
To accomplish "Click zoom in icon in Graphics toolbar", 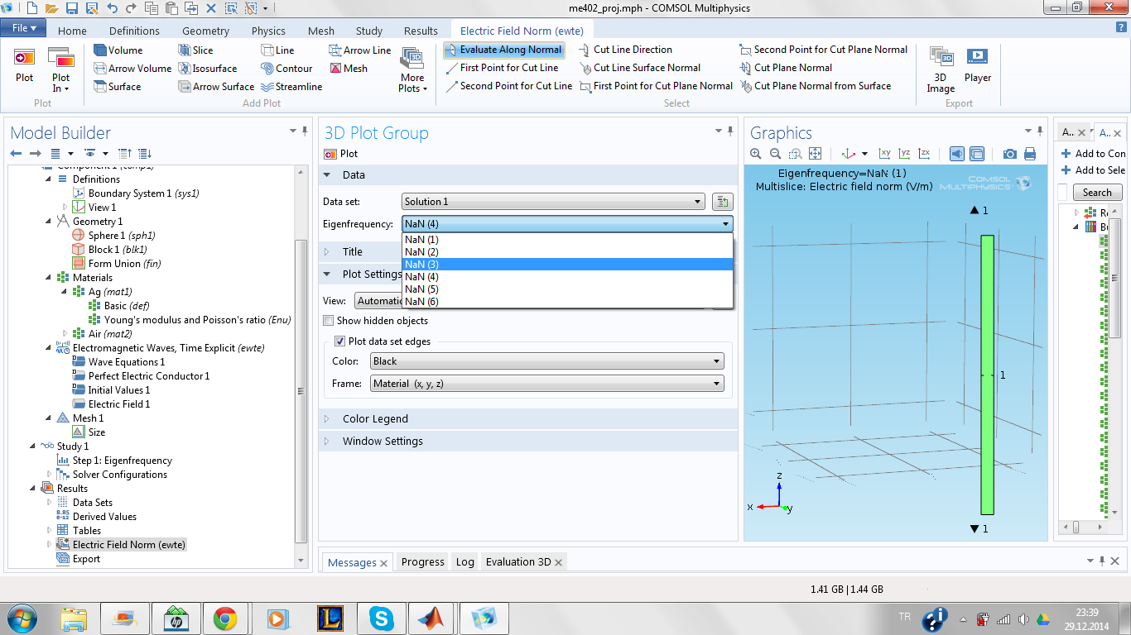I will tap(755, 154).
